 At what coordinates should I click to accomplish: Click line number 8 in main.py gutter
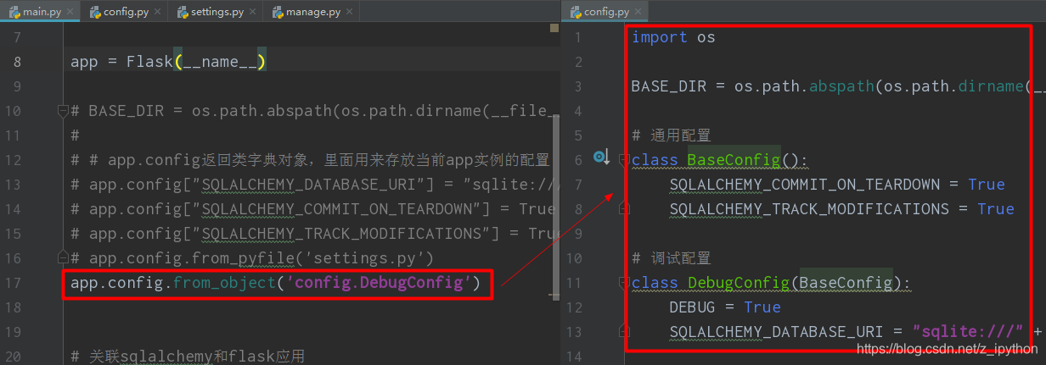[x=17, y=62]
